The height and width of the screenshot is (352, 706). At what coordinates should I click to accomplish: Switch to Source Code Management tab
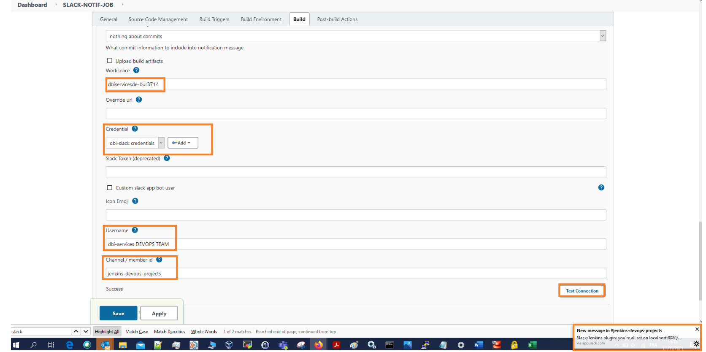pos(158,19)
